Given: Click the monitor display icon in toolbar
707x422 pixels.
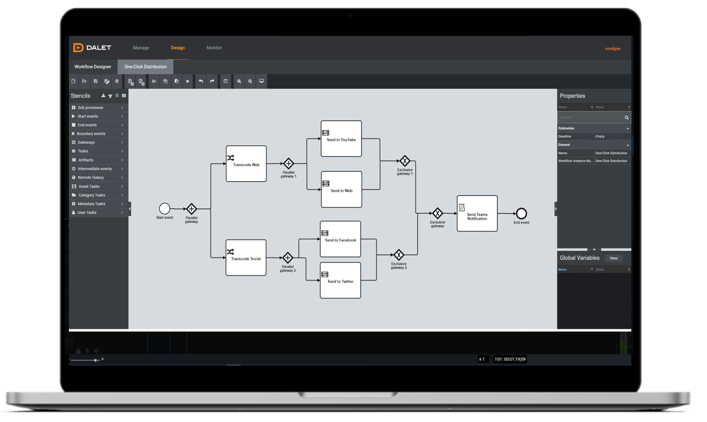Looking at the screenshot, I should pos(261,81).
